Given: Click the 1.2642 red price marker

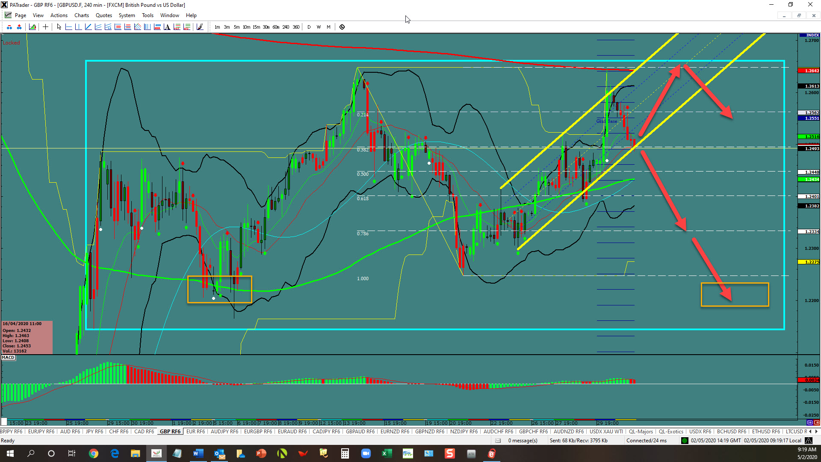Looking at the screenshot, I should click(809, 71).
